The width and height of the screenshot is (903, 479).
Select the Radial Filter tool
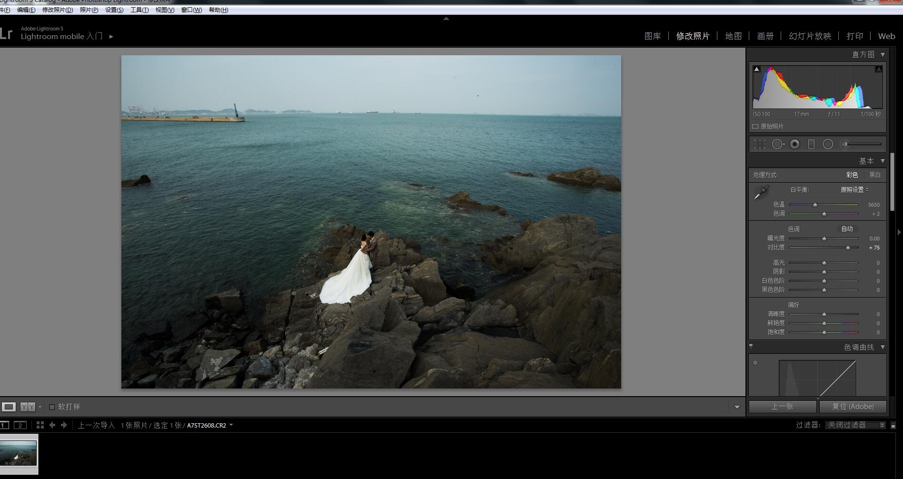click(828, 144)
